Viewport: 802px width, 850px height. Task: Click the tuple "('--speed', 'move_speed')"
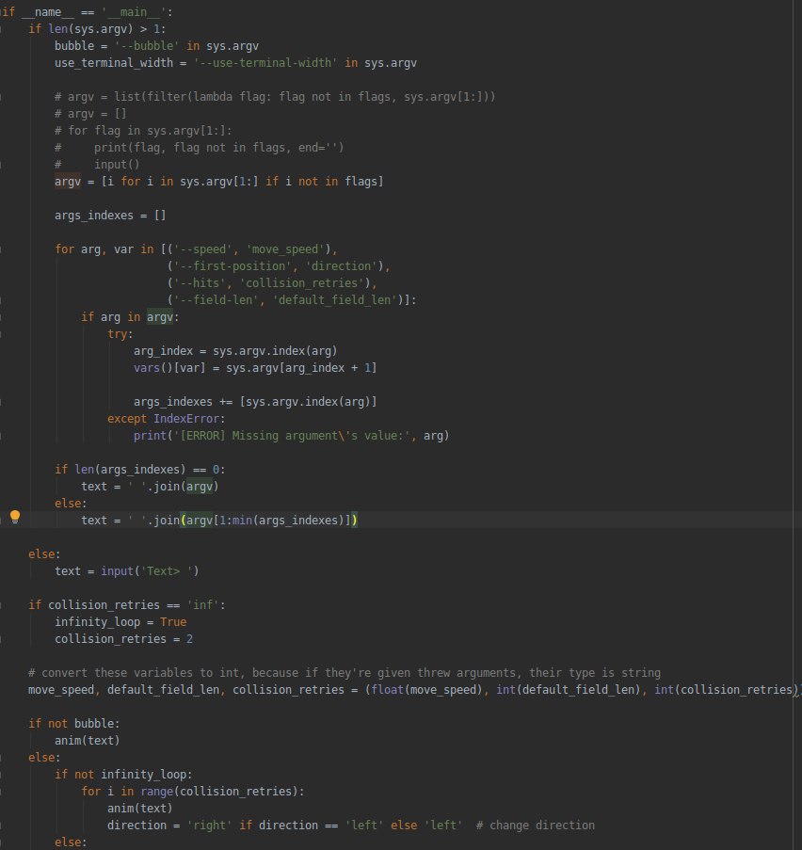(x=249, y=249)
